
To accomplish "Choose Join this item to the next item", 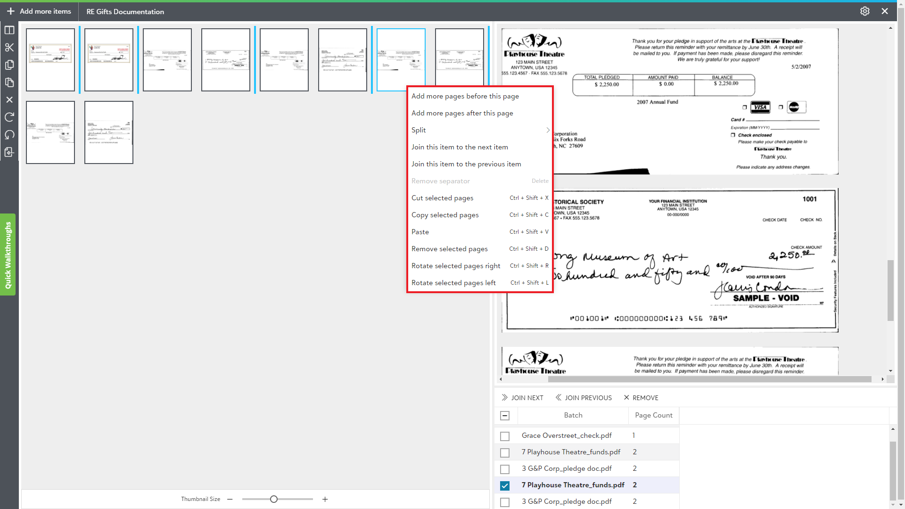I will click(460, 147).
